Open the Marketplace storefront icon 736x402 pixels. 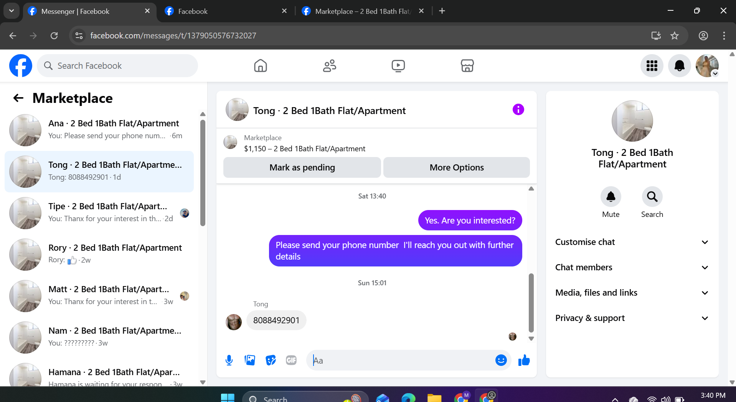467,66
